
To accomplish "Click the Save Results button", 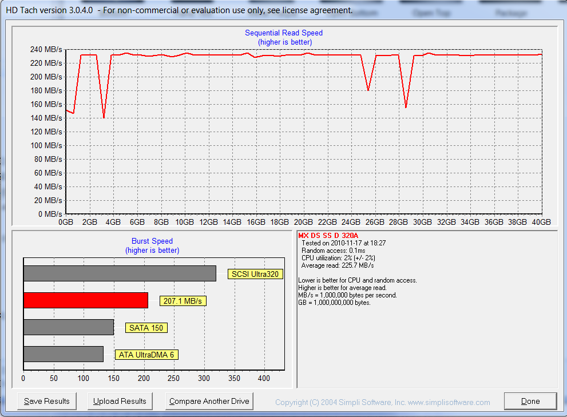I will pos(47,401).
